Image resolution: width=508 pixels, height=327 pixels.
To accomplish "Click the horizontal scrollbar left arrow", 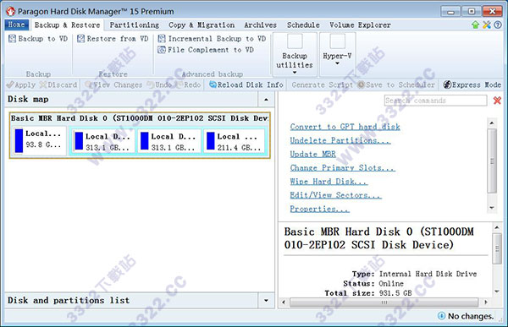I will 284,302.
